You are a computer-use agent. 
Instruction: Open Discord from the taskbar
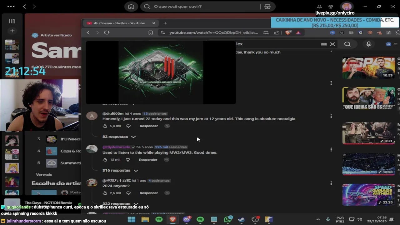click(187, 219)
